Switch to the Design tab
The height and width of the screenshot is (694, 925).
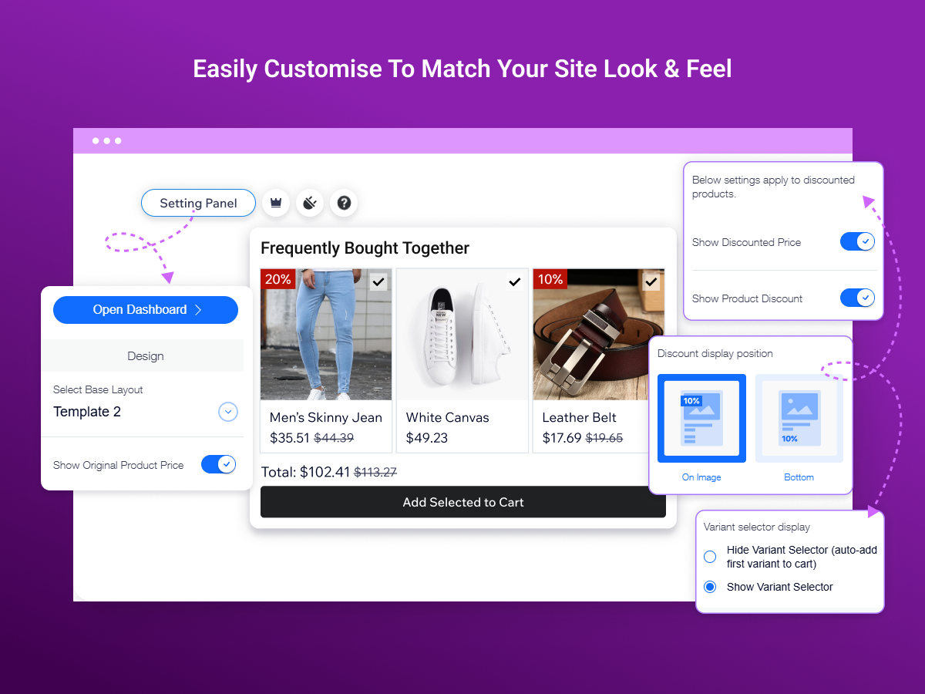pos(145,356)
